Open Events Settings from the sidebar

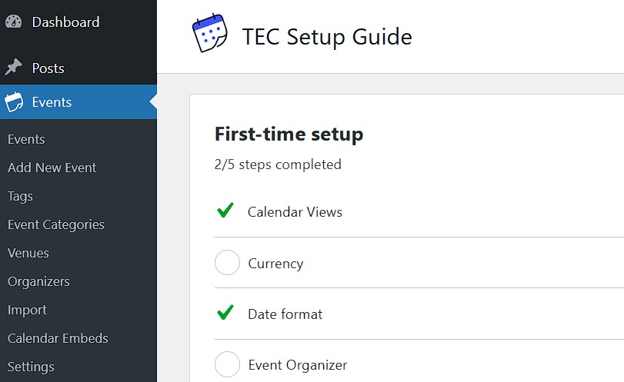pyautogui.click(x=31, y=367)
